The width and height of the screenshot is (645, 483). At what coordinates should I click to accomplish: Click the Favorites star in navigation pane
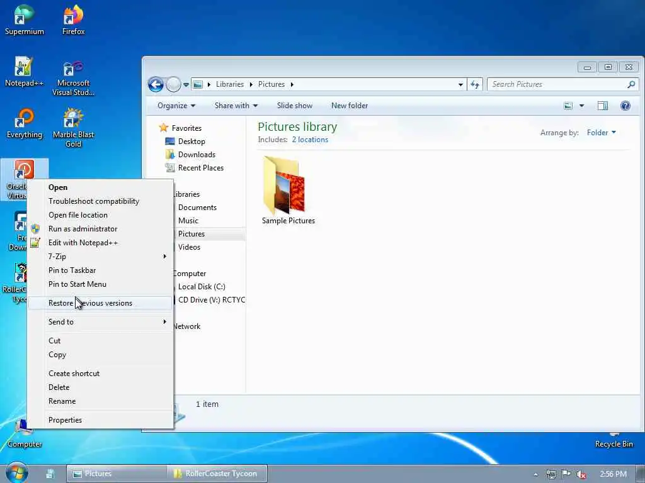pos(163,128)
